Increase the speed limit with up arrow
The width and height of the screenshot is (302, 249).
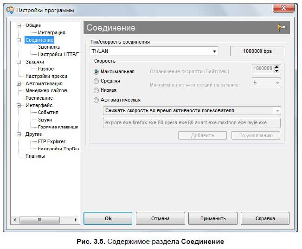pos(276,67)
